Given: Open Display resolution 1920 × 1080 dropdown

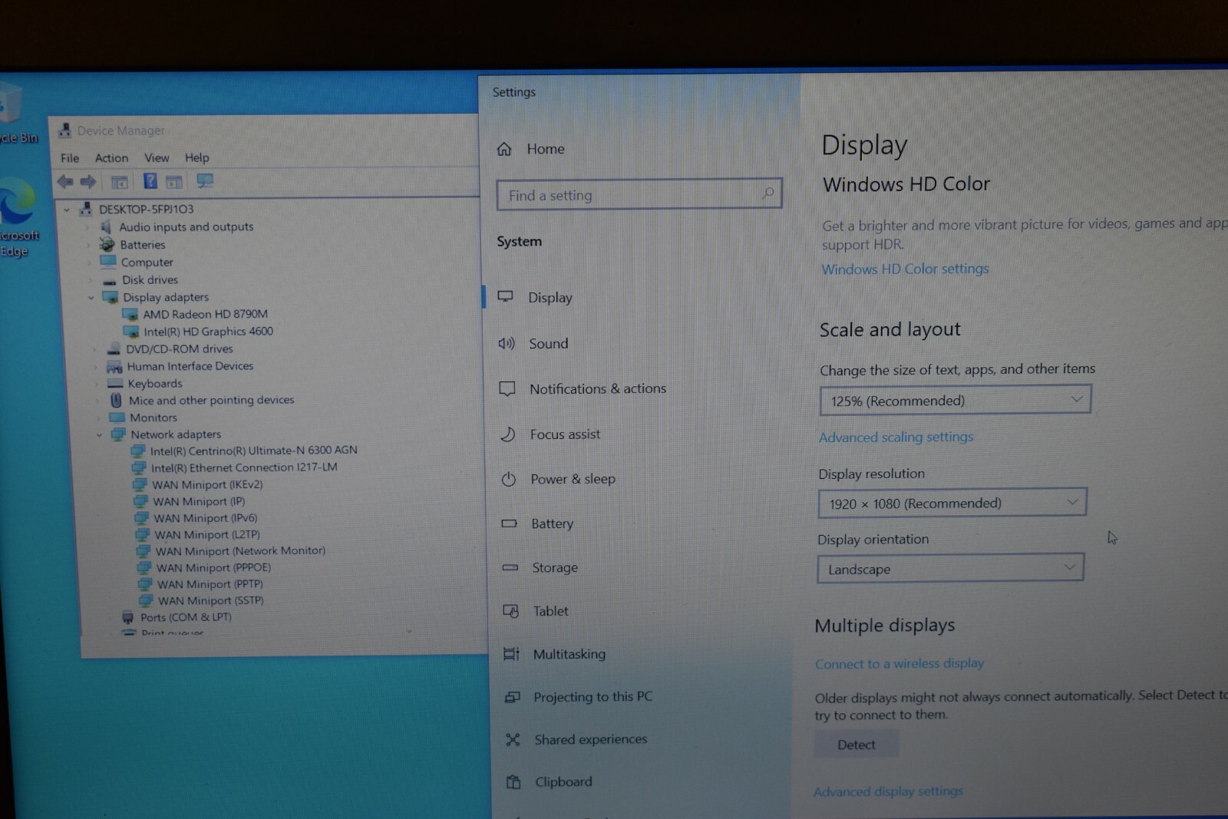Looking at the screenshot, I should click(952, 503).
